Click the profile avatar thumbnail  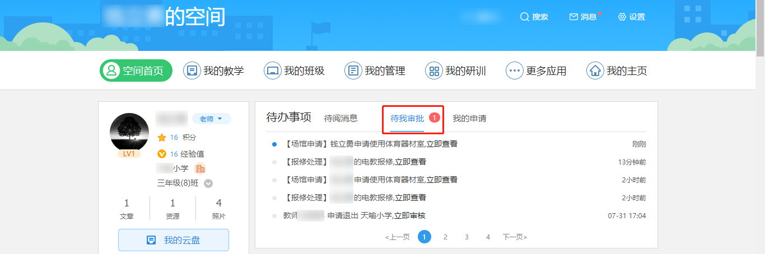[129, 133]
